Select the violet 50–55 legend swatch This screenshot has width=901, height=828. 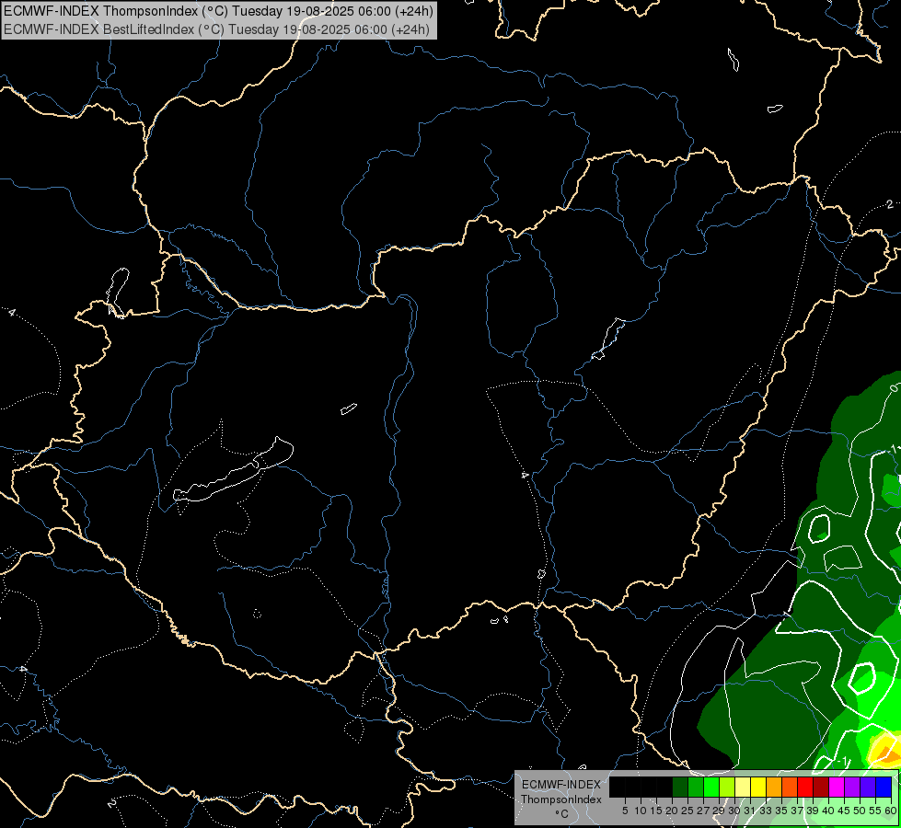868,787
